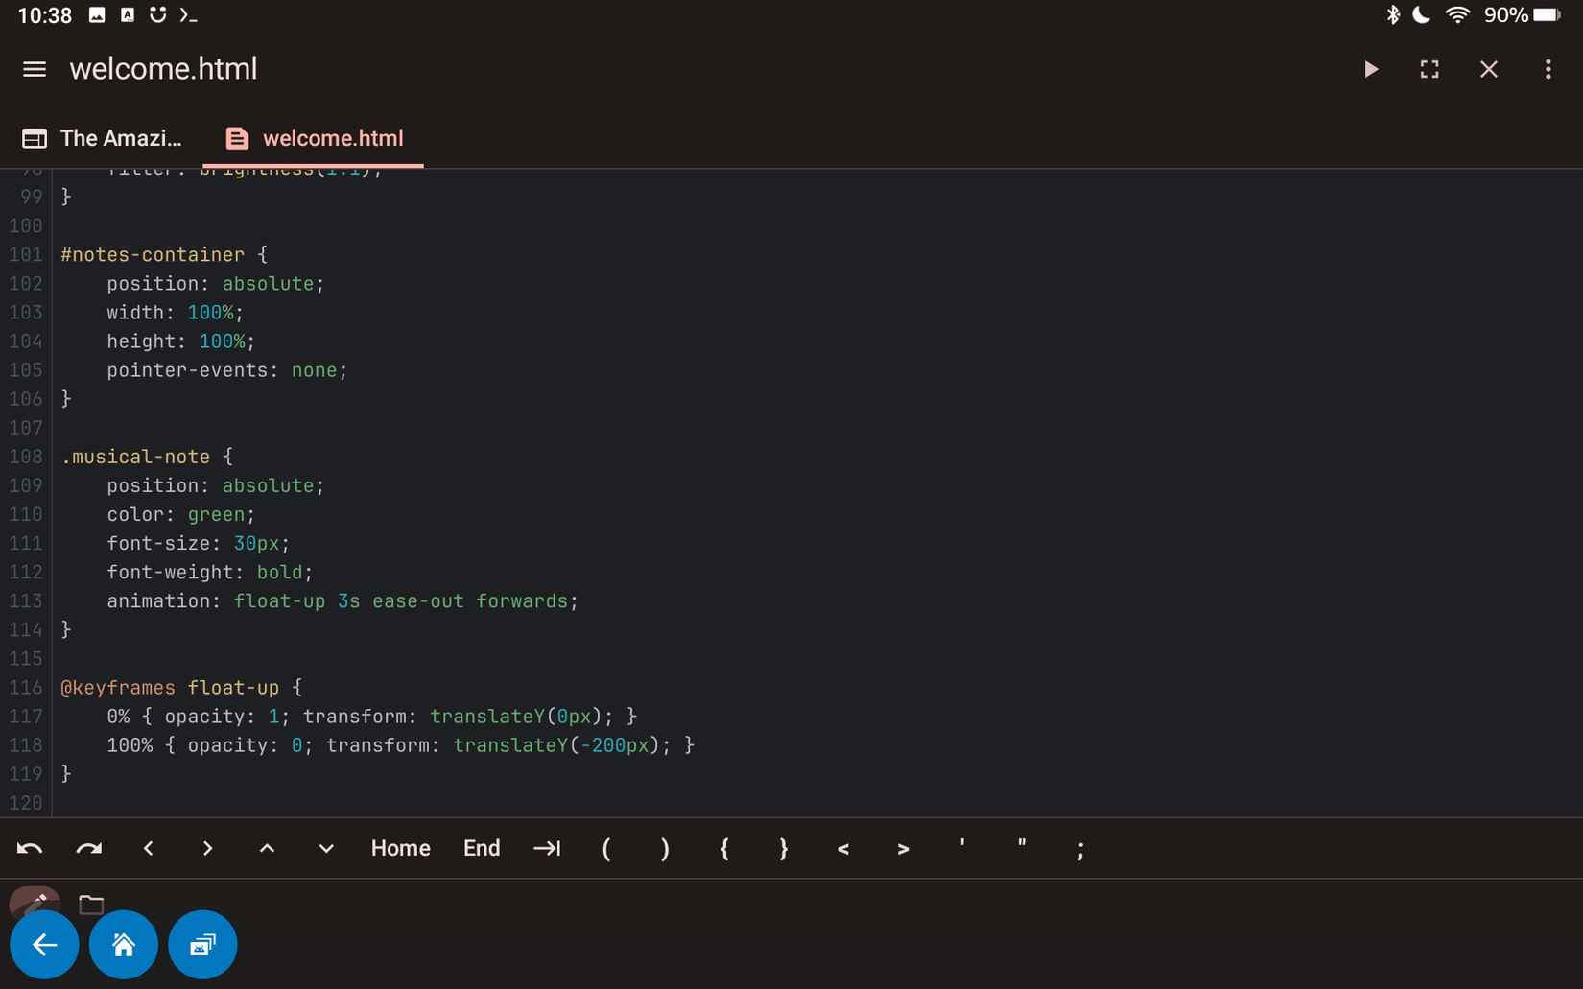Click 'height: 100%;' on line 104

180,341
